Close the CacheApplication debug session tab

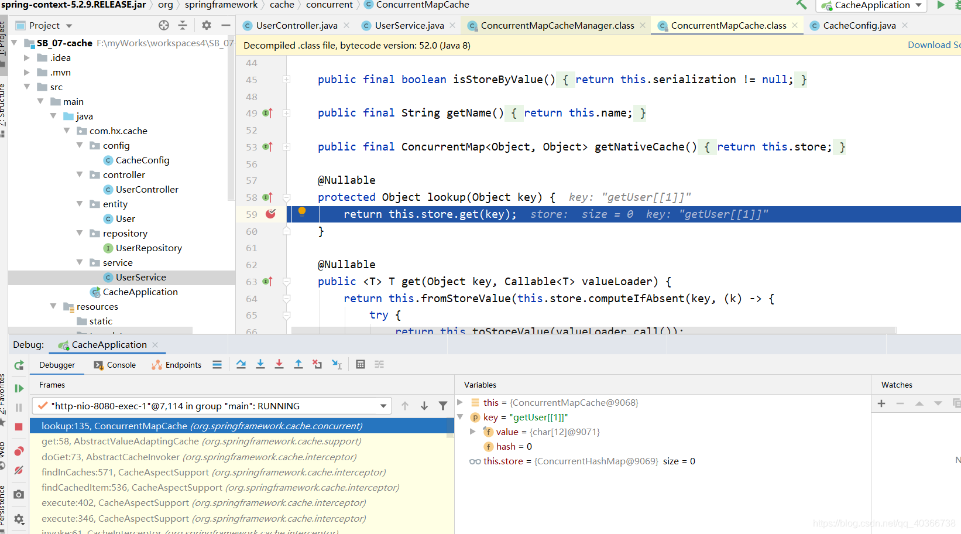155,345
